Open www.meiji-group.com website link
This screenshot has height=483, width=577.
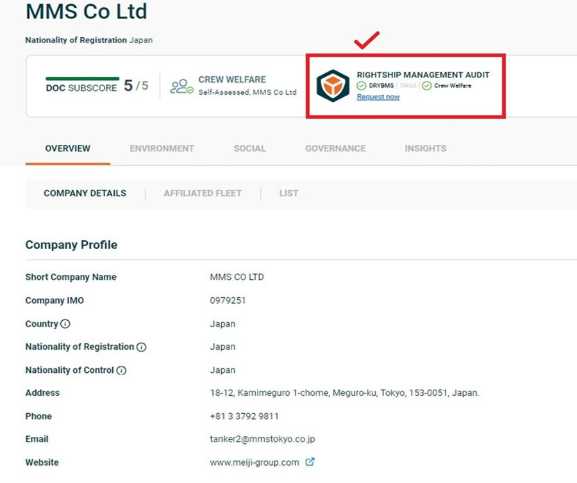[x=255, y=463]
